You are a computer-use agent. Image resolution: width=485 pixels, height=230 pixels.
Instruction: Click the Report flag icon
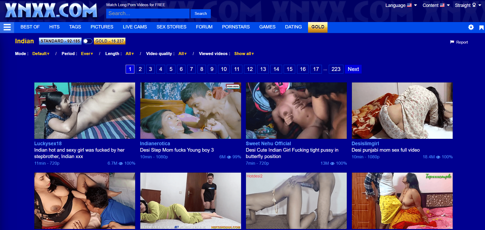[452, 42]
